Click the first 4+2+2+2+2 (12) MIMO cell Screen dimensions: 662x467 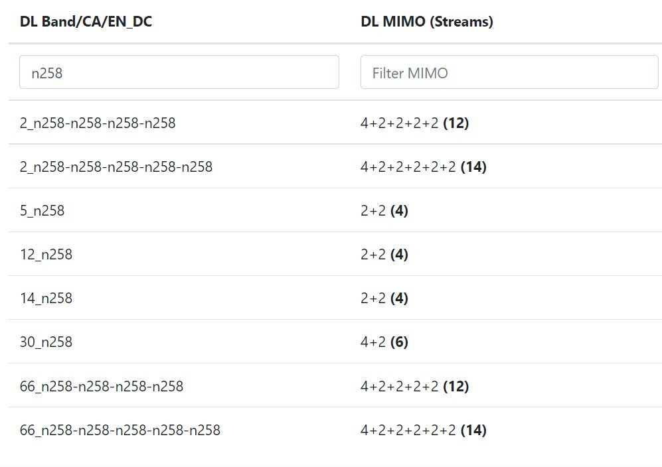click(x=414, y=123)
